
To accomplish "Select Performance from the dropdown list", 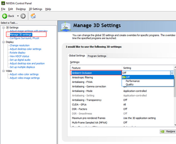I will pos(133,81).
